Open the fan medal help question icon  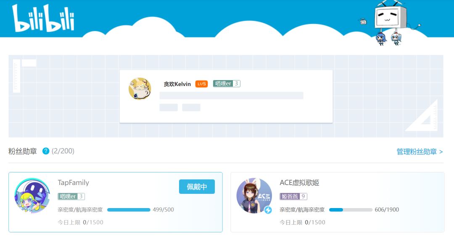[46, 151]
